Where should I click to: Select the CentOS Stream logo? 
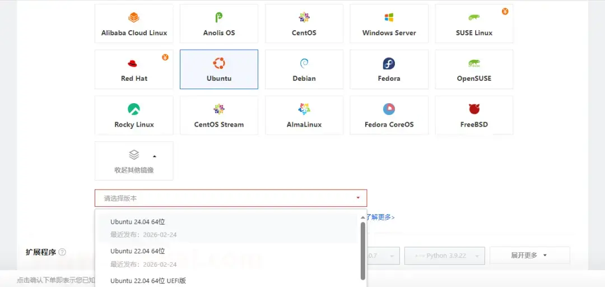(x=219, y=109)
